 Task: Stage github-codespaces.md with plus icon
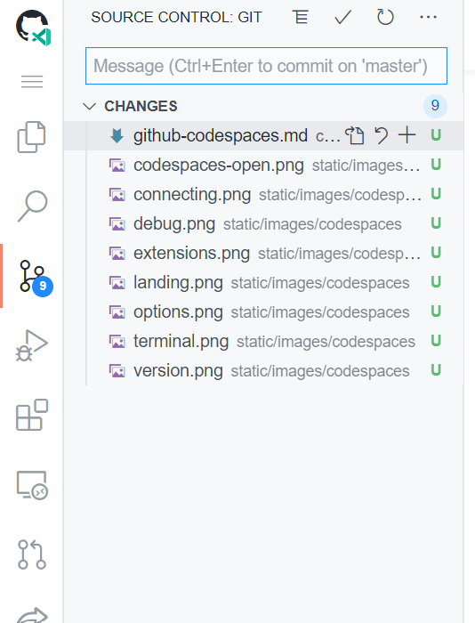407,135
